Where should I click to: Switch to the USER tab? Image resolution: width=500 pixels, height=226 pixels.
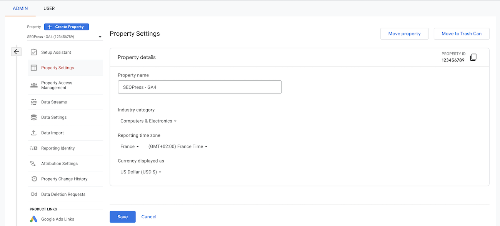pyautogui.click(x=49, y=8)
